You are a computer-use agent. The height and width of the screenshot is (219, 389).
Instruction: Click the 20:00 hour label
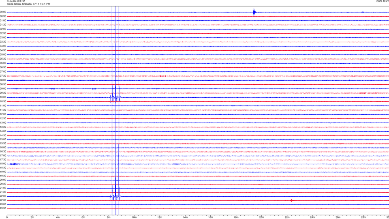[x=3, y=180]
